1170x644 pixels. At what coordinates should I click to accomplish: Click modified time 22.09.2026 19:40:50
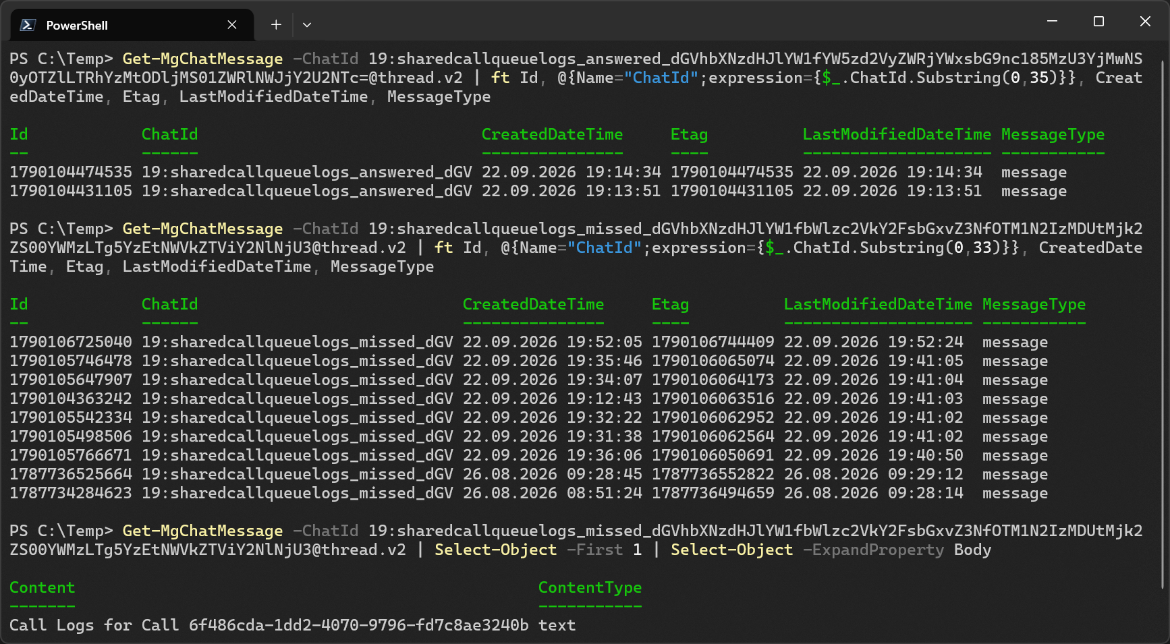(874, 455)
